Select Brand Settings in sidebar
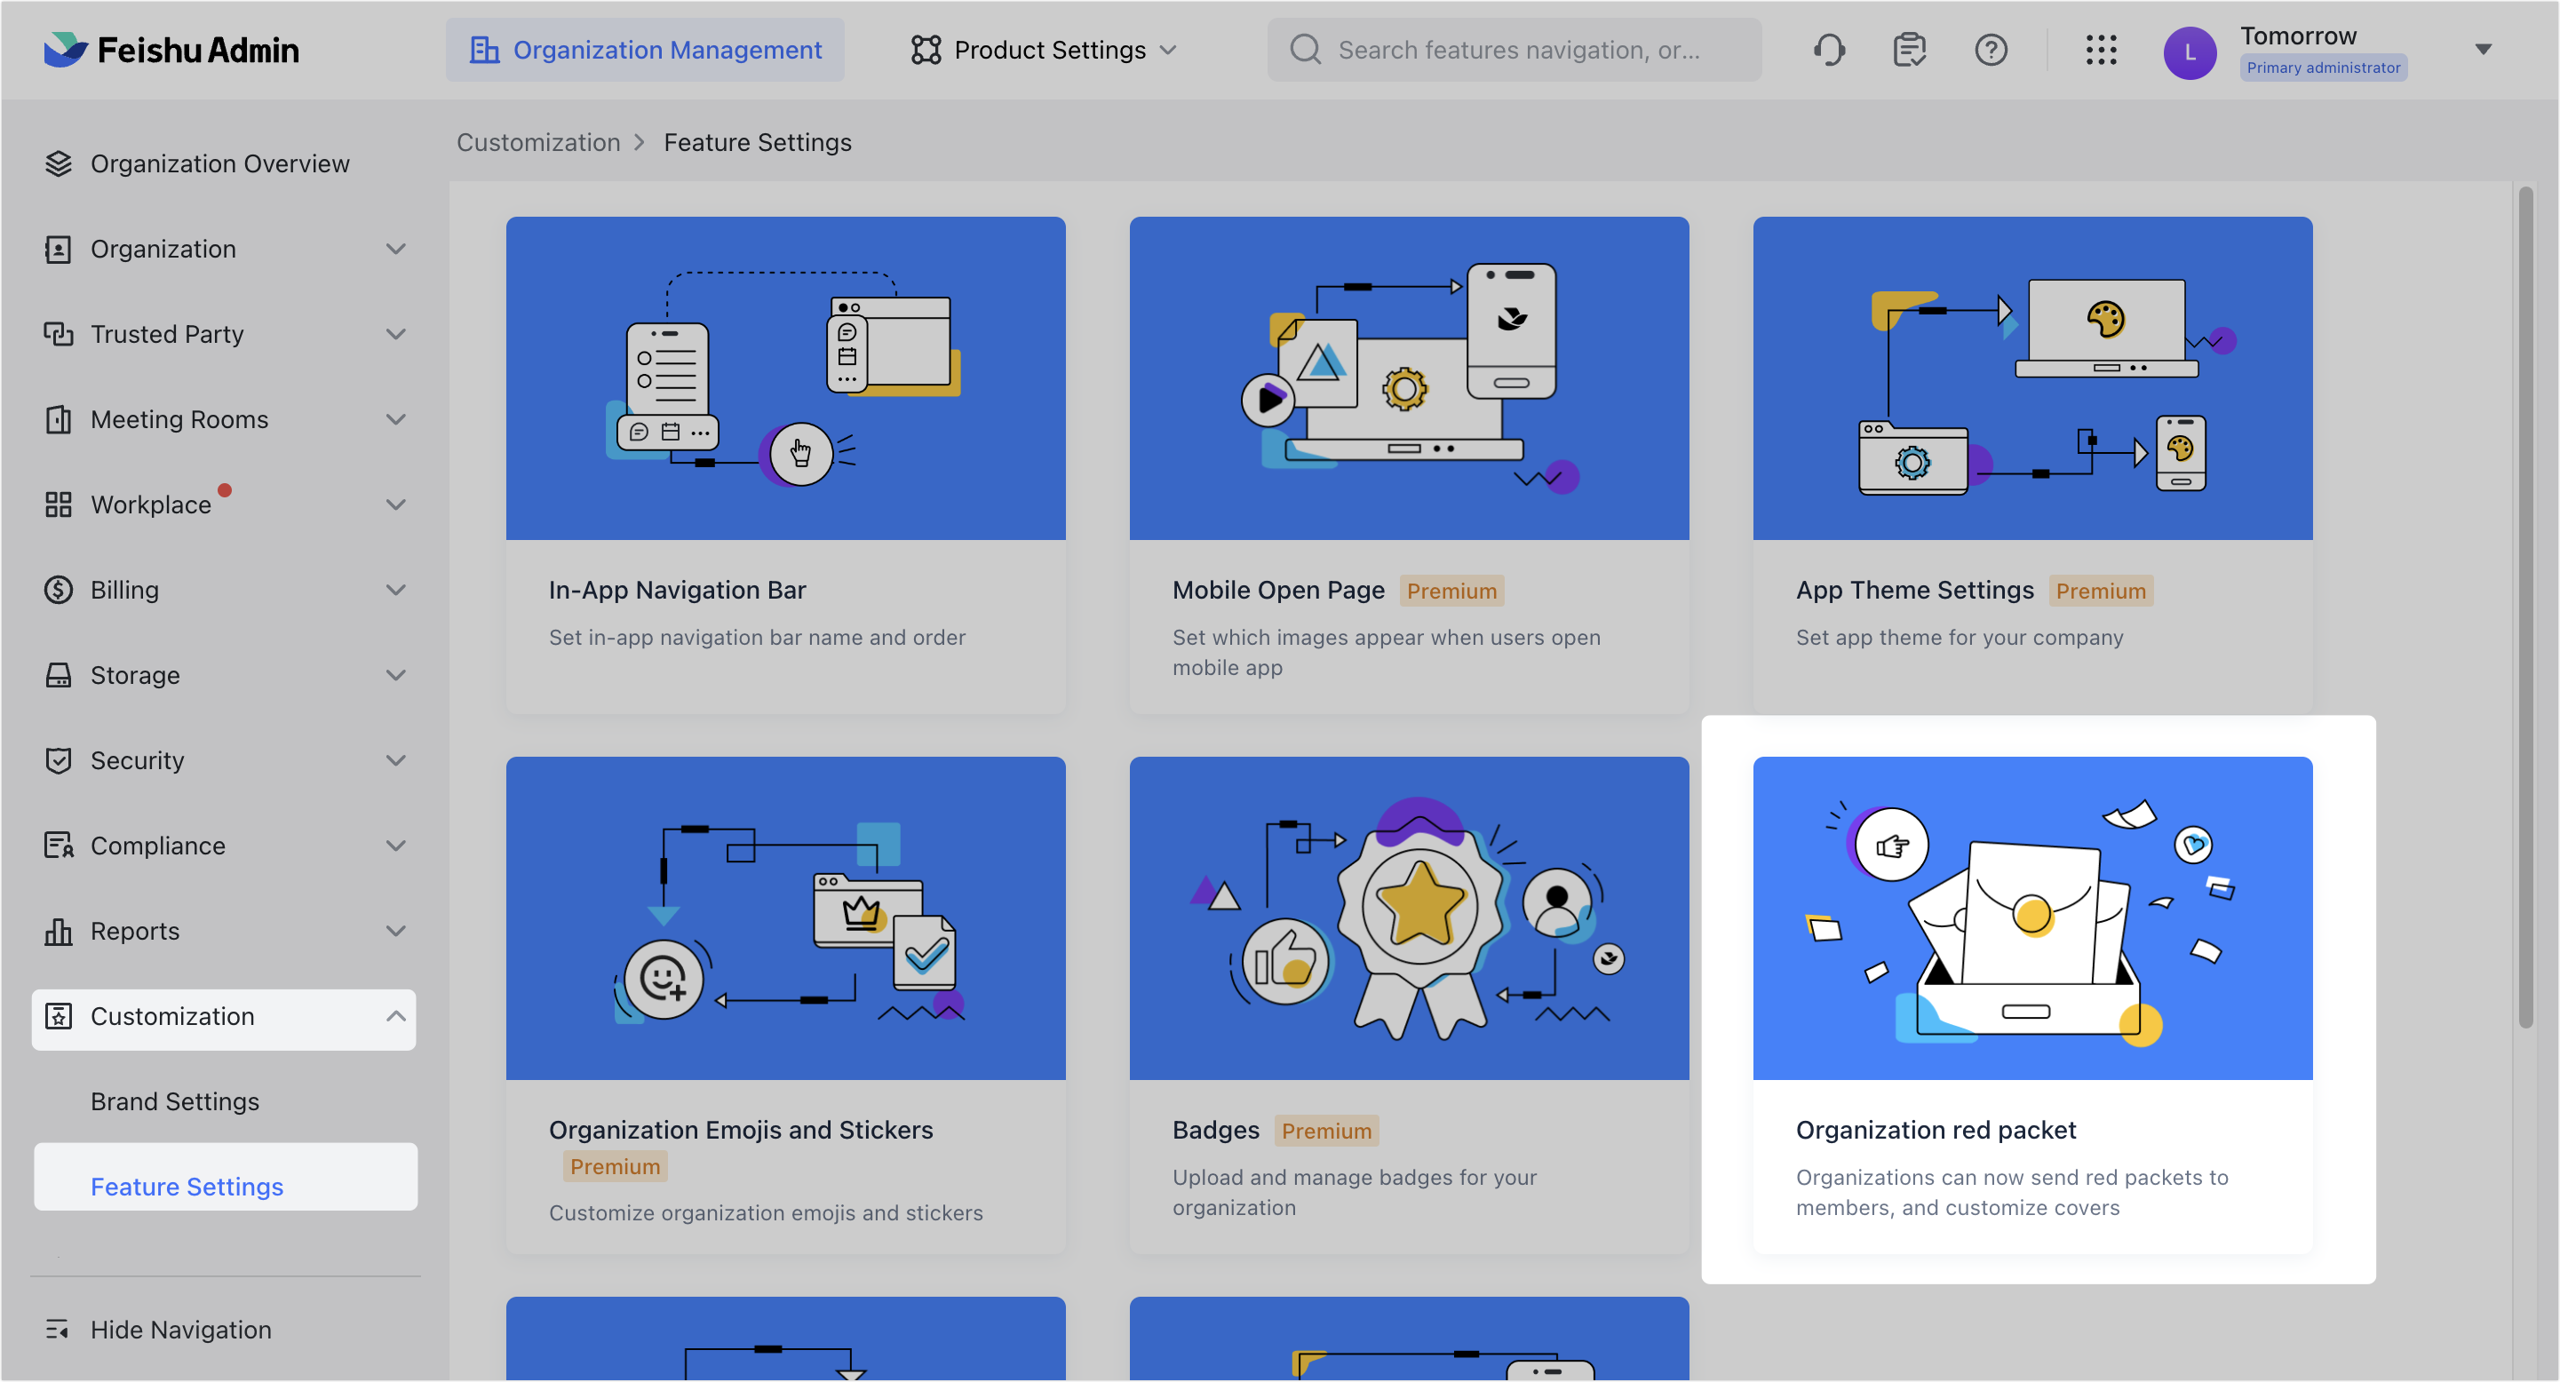The height and width of the screenshot is (1382, 2560). pos(175,1100)
